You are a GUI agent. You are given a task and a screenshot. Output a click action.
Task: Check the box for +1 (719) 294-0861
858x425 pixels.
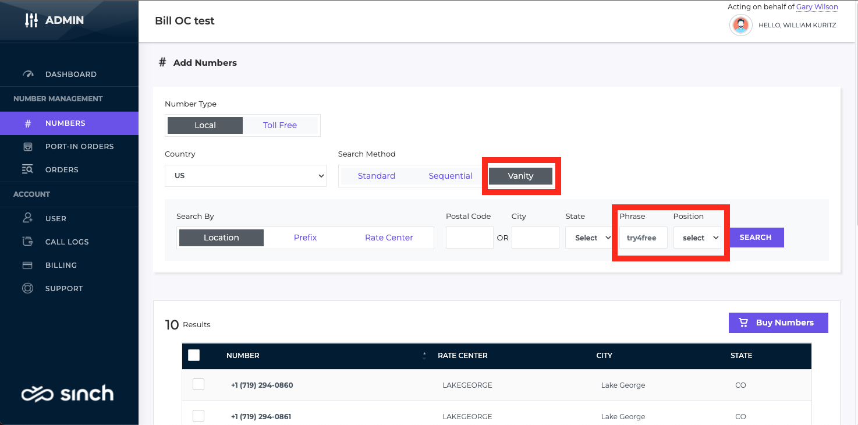point(198,416)
